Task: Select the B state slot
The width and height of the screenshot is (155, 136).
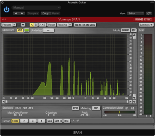Action: (x=36, y=25)
